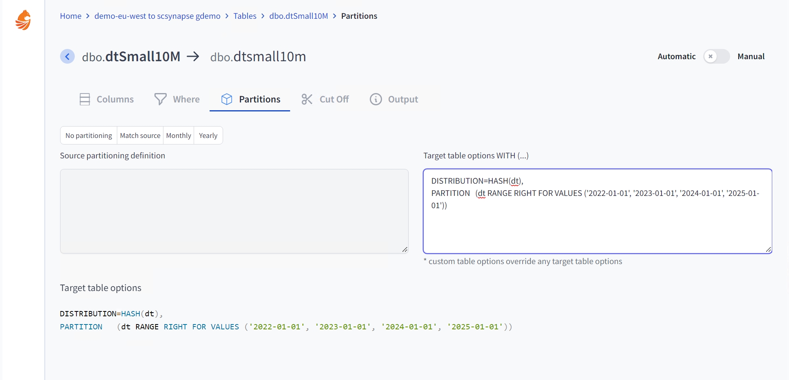Click the Partitions cube icon

tap(227, 99)
